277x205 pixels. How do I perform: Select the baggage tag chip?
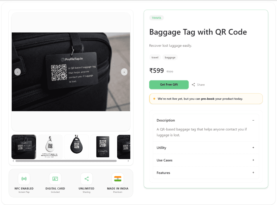(x=170, y=58)
